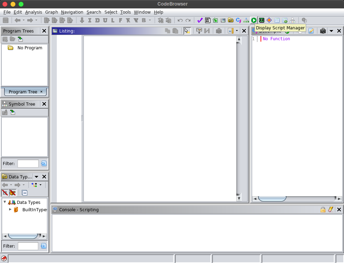Image resolution: width=344 pixels, height=263 pixels.
Task: Toggle the filter pointers hand button in Data Types
Action: pos(13,193)
